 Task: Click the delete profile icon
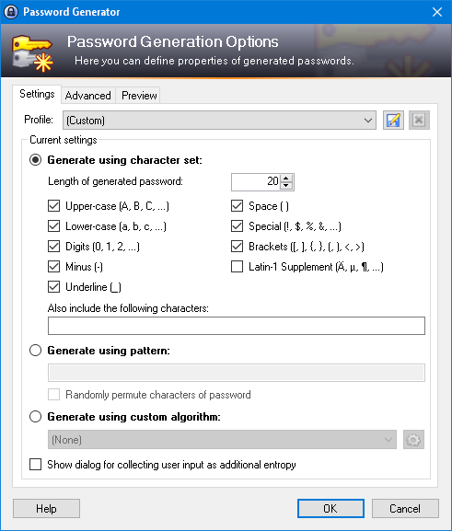419,121
